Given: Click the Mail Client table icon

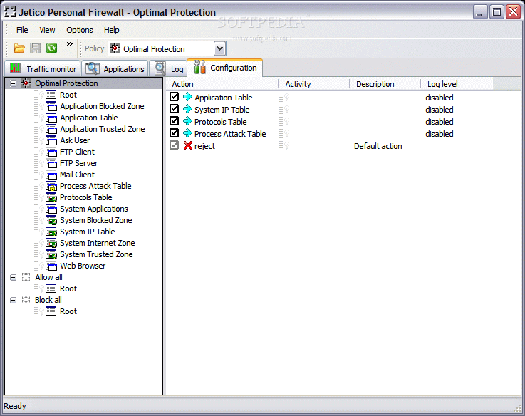Looking at the screenshot, I should 51,175.
